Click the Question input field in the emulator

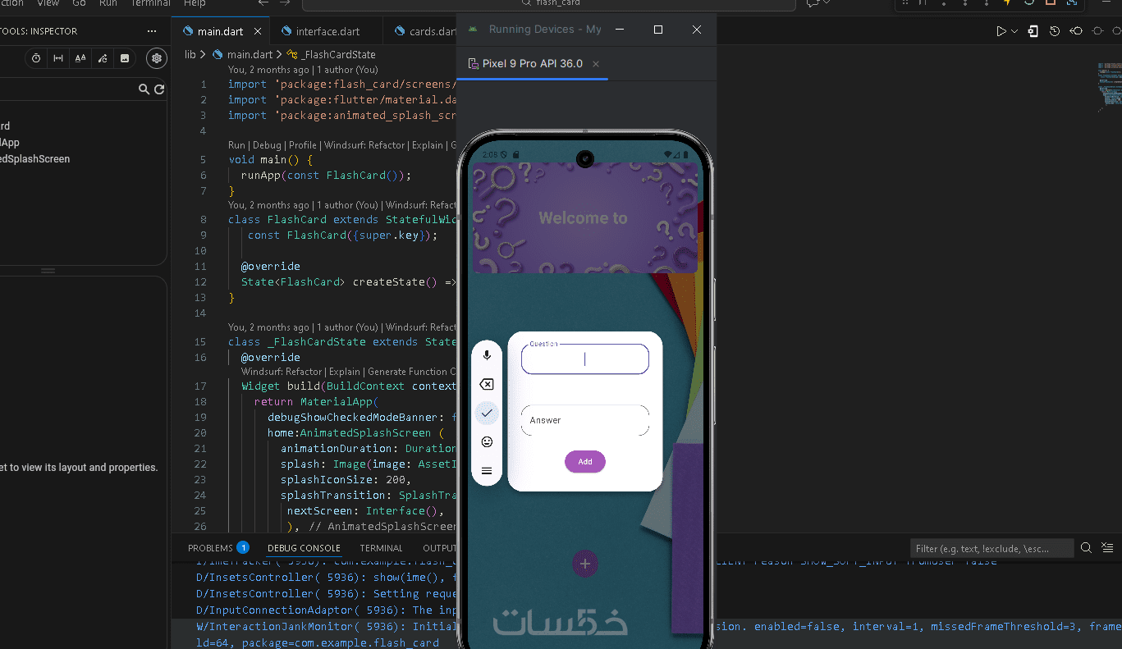tap(585, 359)
